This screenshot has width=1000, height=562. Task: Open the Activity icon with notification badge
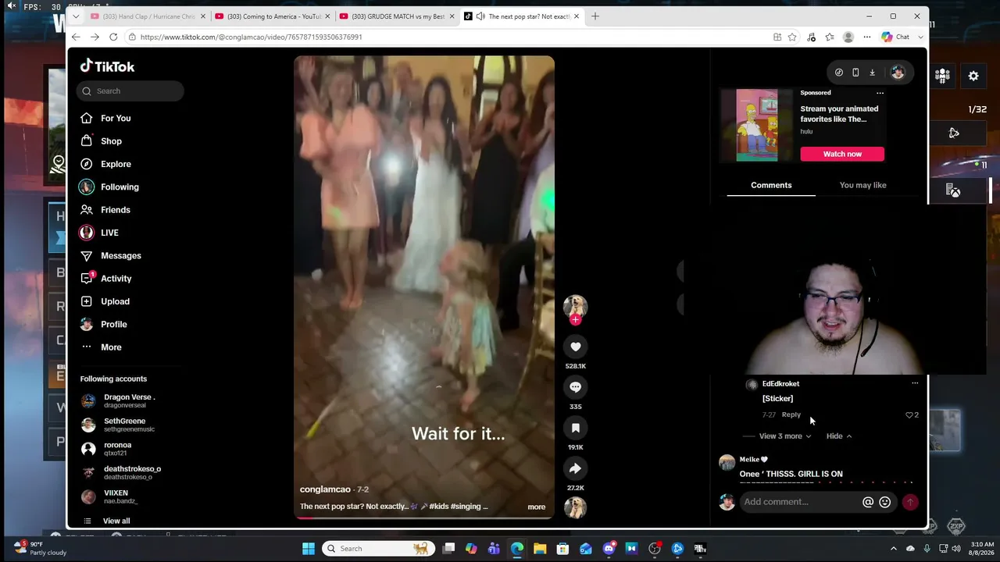[x=87, y=278]
